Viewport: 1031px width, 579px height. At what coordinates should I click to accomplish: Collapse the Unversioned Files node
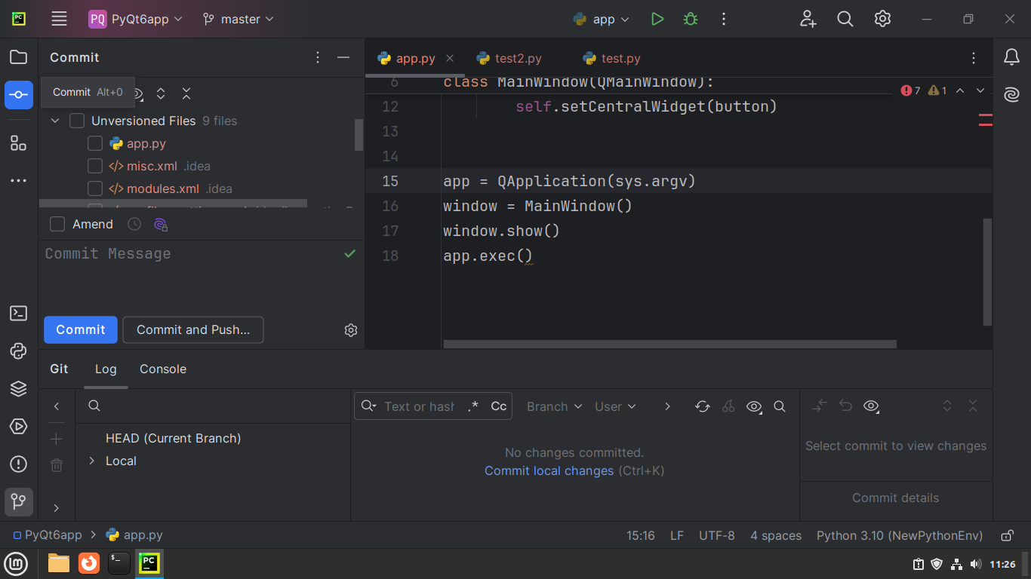coord(55,121)
